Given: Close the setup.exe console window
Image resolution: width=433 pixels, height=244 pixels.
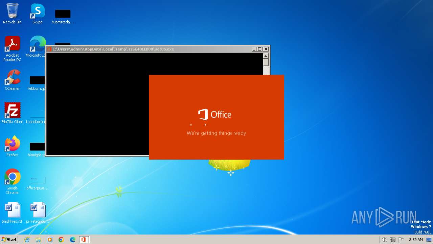Looking at the screenshot, I should pyautogui.click(x=266, y=49).
